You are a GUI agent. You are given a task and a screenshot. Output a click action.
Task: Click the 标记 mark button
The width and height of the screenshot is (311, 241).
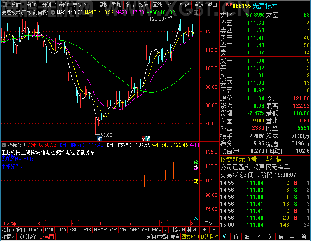(184, 5)
